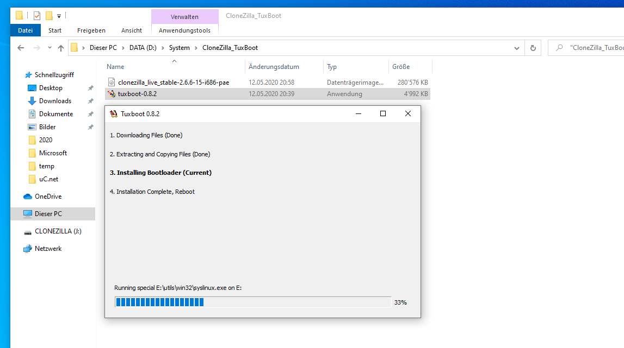The height and width of the screenshot is (348, 624).
Task: Click the CLONEZILLA drive icon
Action: pos(27,232)
